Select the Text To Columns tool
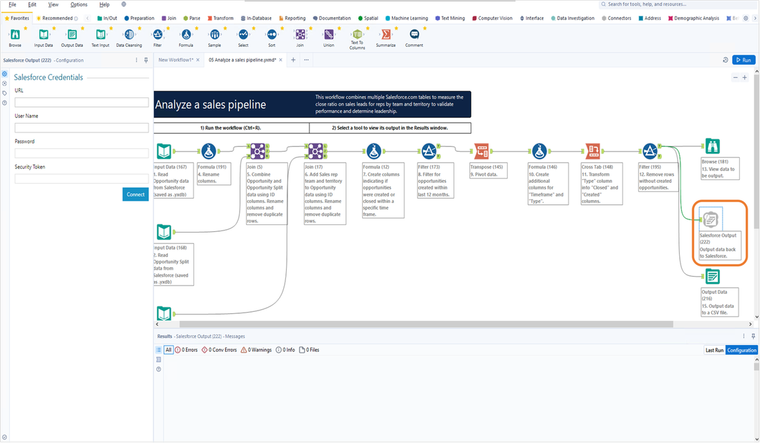Viewport: 760px width, 443px height. pos(357,35)
